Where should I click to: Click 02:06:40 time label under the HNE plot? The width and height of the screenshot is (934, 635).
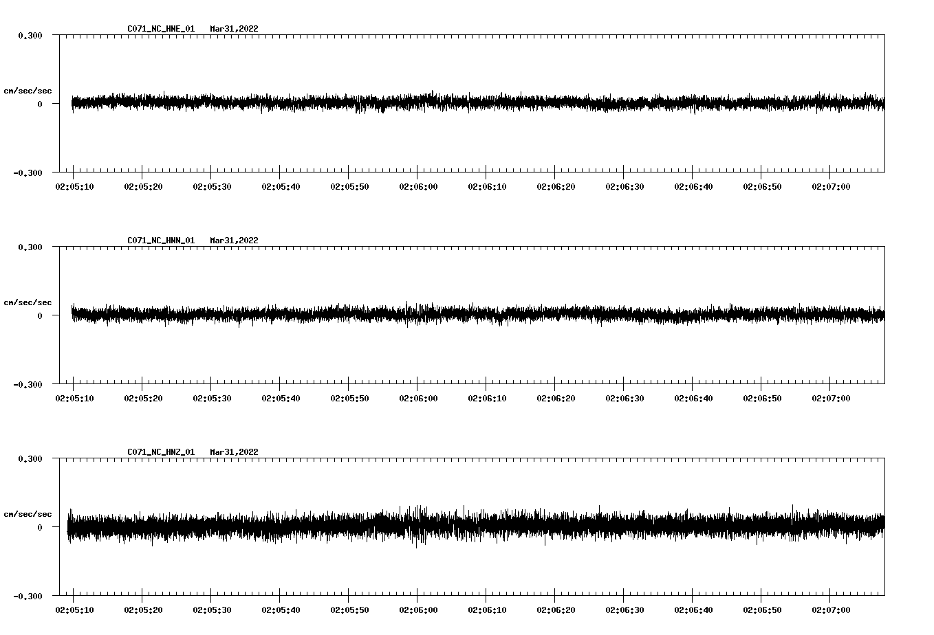[693, 187]
